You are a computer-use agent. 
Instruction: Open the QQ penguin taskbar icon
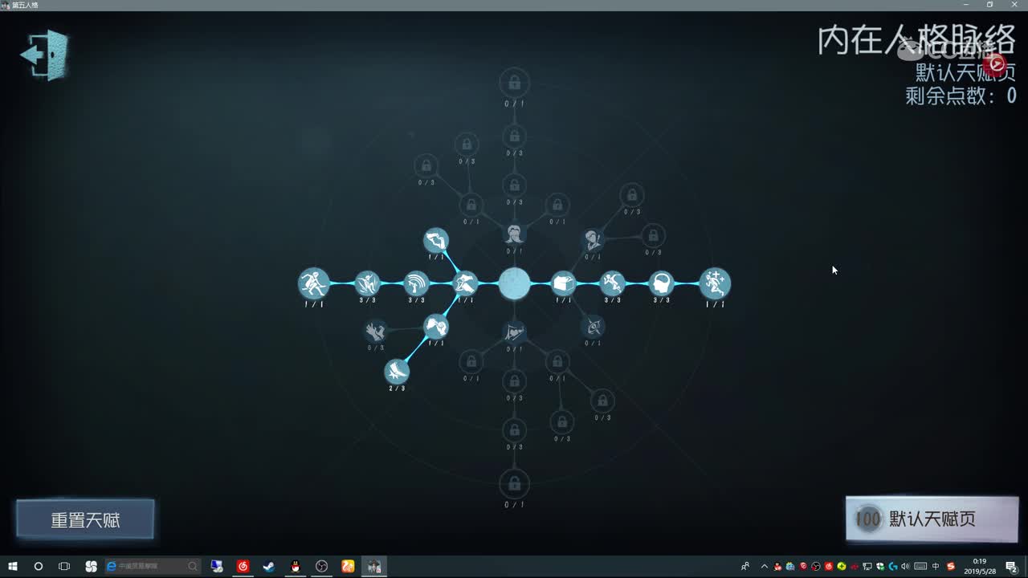click(x=296, y=567)
